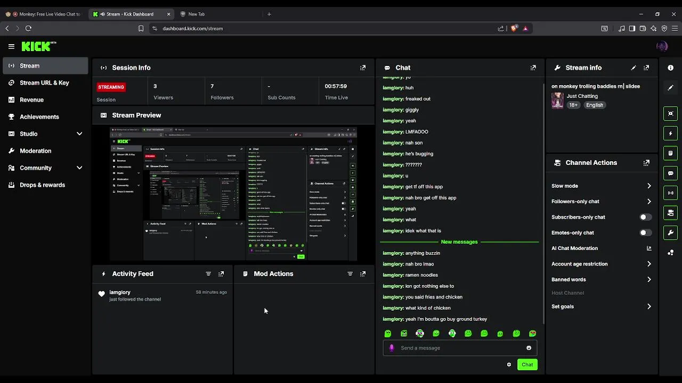Screen dimensions: 682x383
Task: Click the Just Chatting category label
Action: (x=582, y=96)
